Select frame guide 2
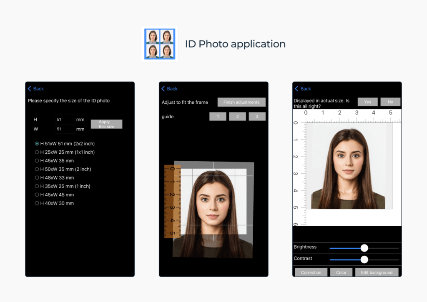The width and height of the screenshot is (427, 302). coord(237,116)
